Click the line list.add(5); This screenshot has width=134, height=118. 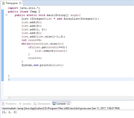pos(31,22)
